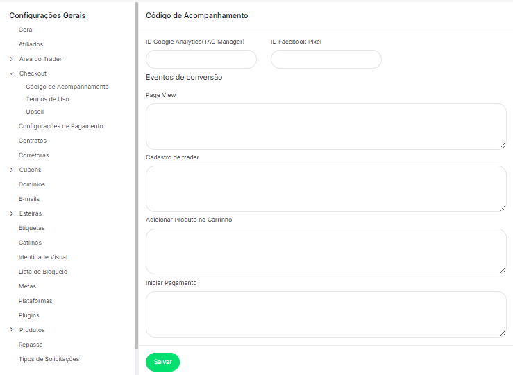513x375 pixels.
Task: Click inside the Page View textarea
Action: click(326, 126)
